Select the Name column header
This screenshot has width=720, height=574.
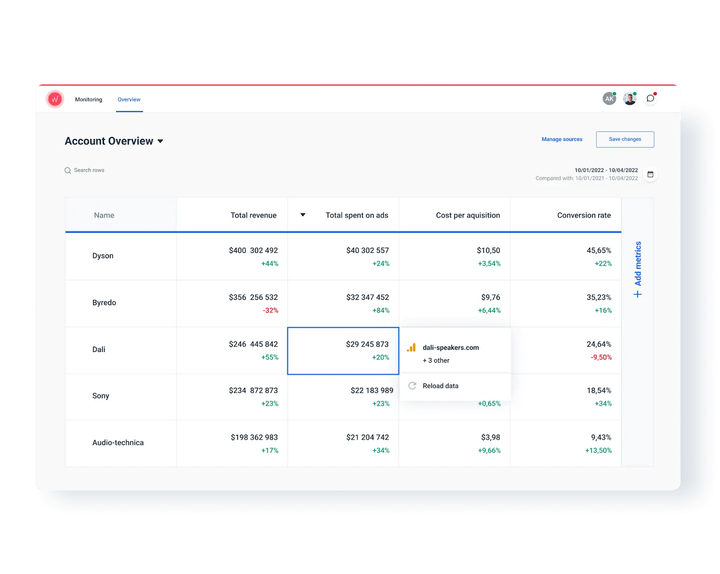[x=104, y=215]
